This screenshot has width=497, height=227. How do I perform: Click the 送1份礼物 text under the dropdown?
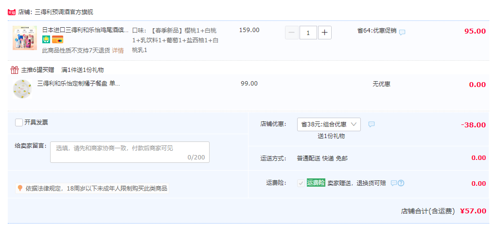click(331, 136)
